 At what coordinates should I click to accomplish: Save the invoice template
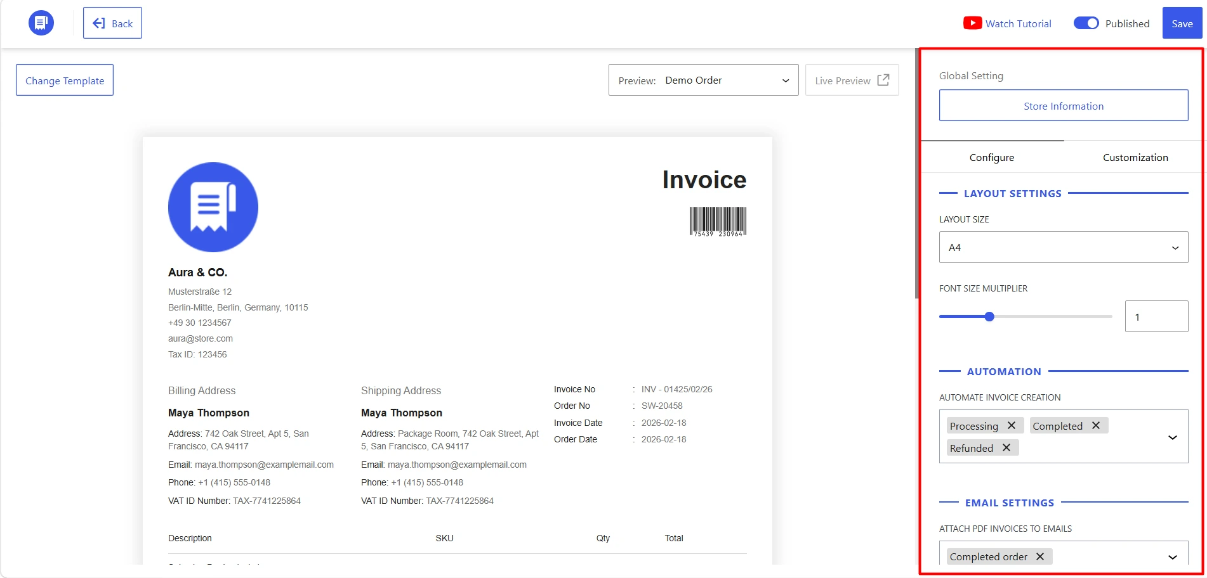(x=1182, y=23)
